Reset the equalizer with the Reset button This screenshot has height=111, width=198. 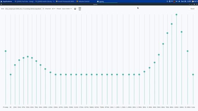pos(192,9)
